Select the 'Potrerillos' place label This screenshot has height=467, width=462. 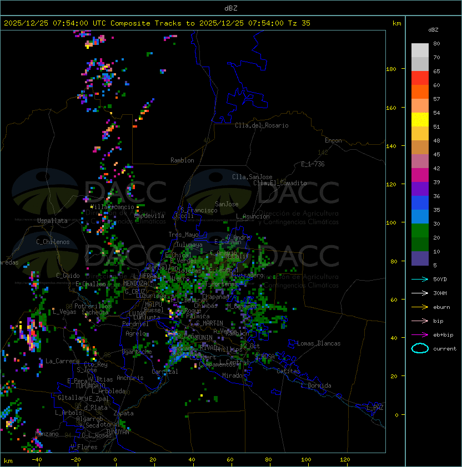pos(93,306)
